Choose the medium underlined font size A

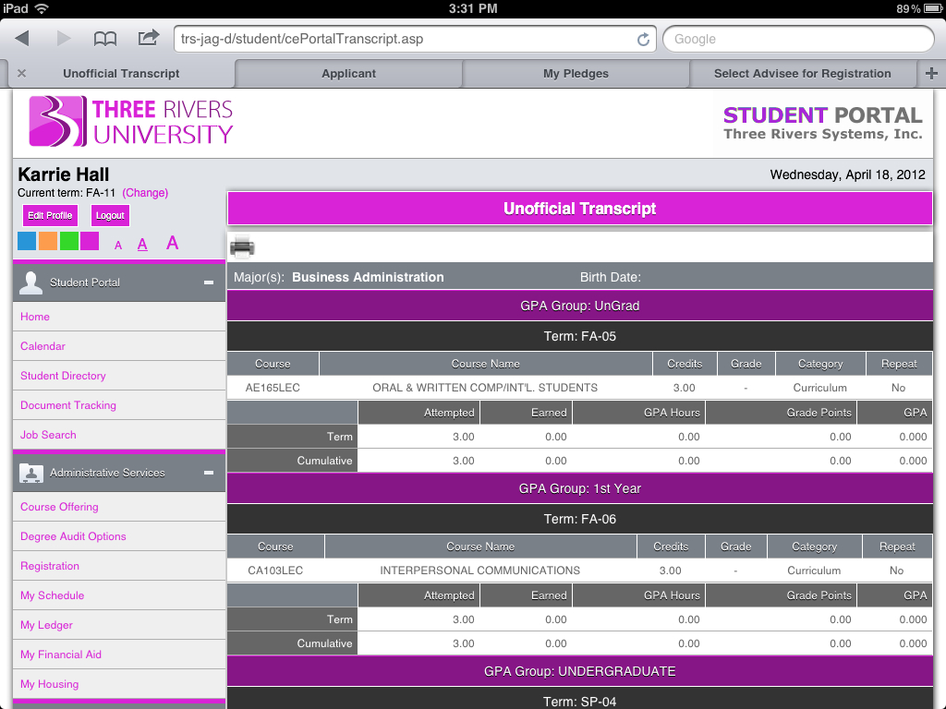click(142, 245)
